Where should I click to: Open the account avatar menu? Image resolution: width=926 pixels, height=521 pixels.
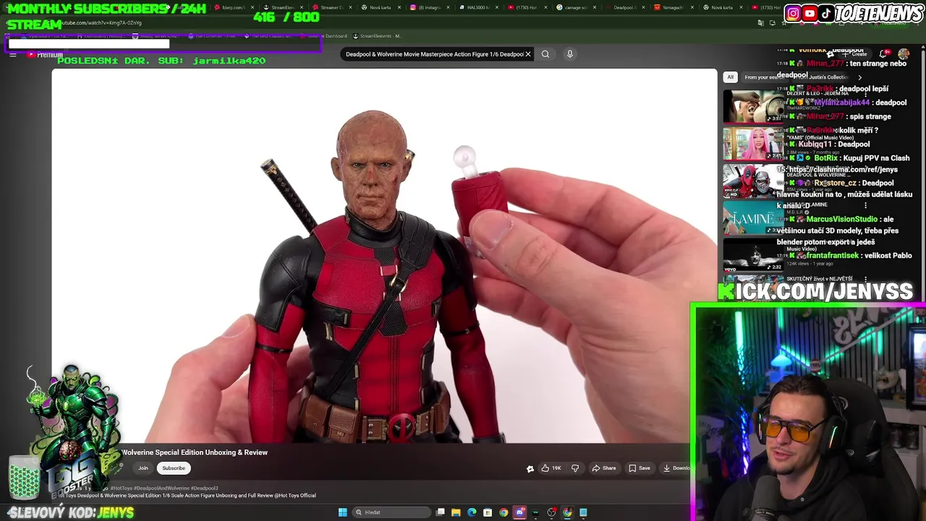click(x=904, y=54)
